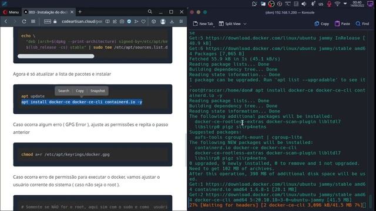This screenshot has width=376, height=211.
Task: Bookmark page with the heart icon
Action: (x=143, y=22)
